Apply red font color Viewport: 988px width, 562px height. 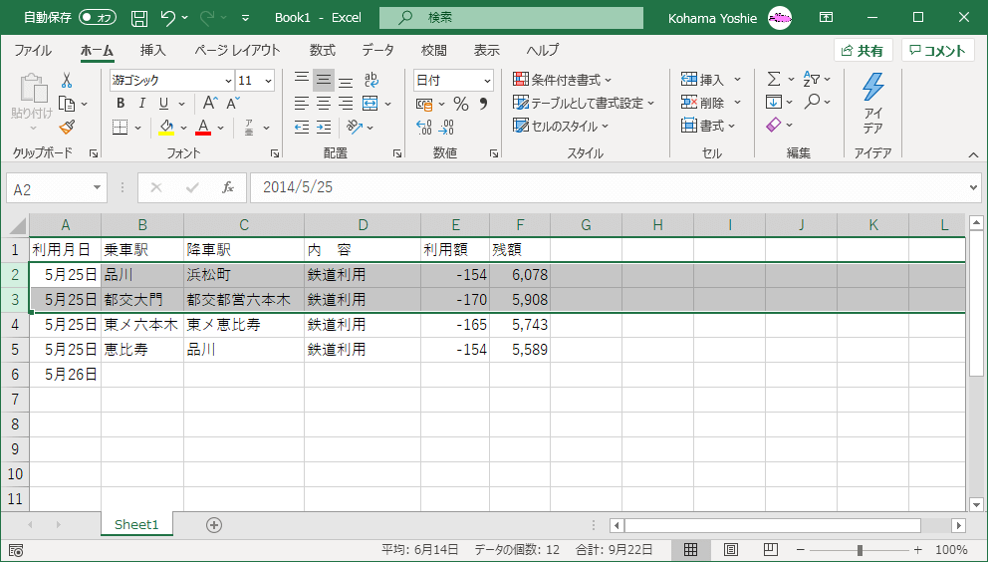203,128
